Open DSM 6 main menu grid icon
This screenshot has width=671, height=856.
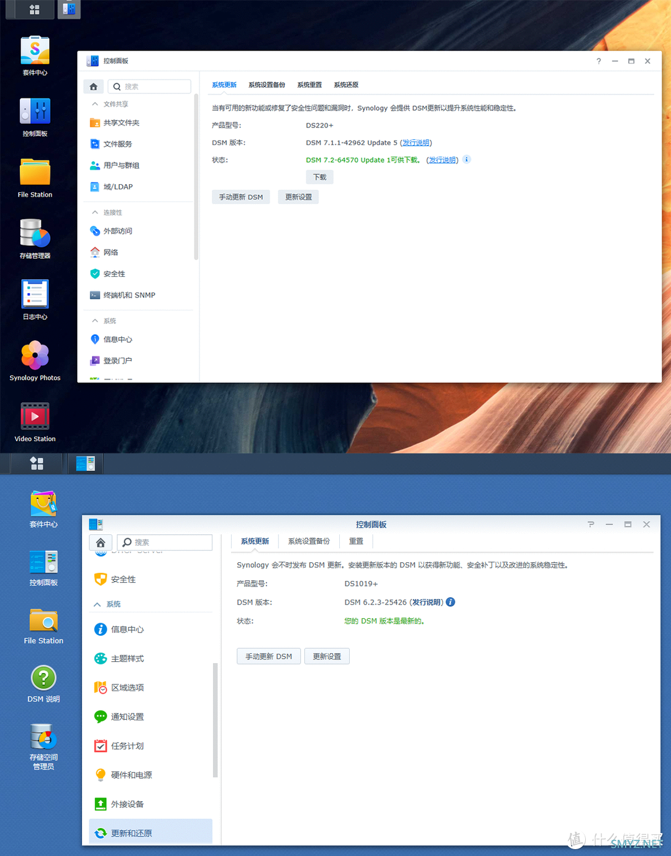(x=37, y=463)
